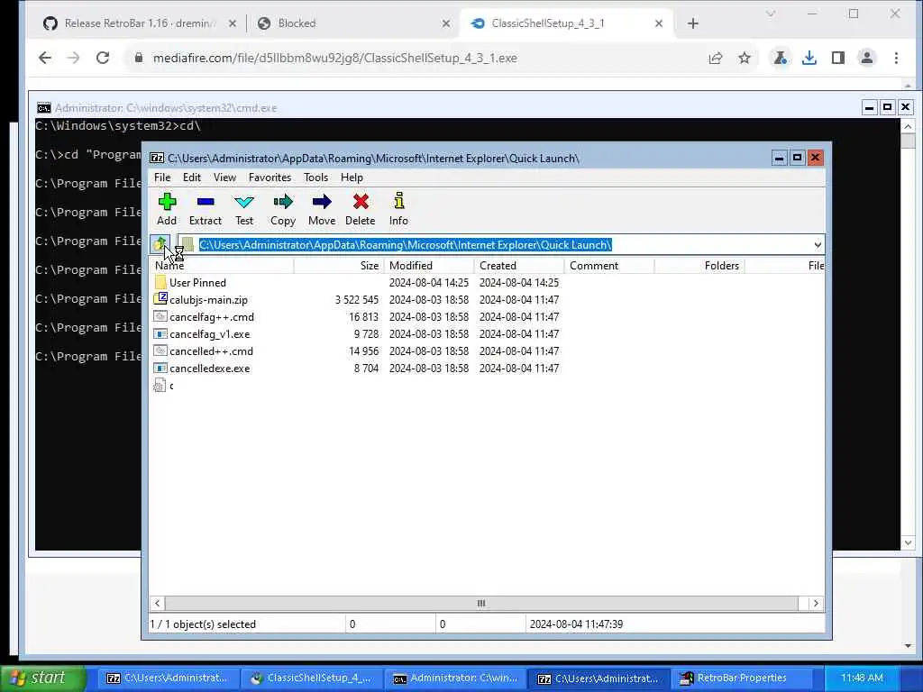
Task: Open the Favorites menu in 7-Zip
Action: click(270, 178)
